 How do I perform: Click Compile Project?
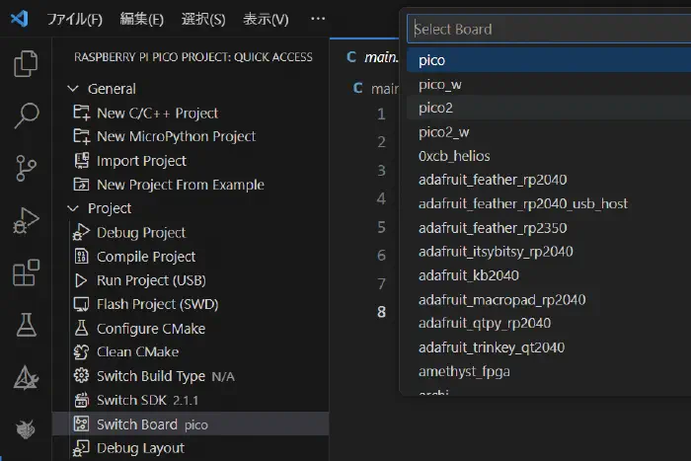coord(146,257)
